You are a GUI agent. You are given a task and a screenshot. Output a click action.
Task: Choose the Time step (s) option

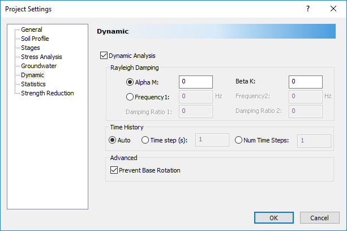pyautogui.click(x=145, y=140)
